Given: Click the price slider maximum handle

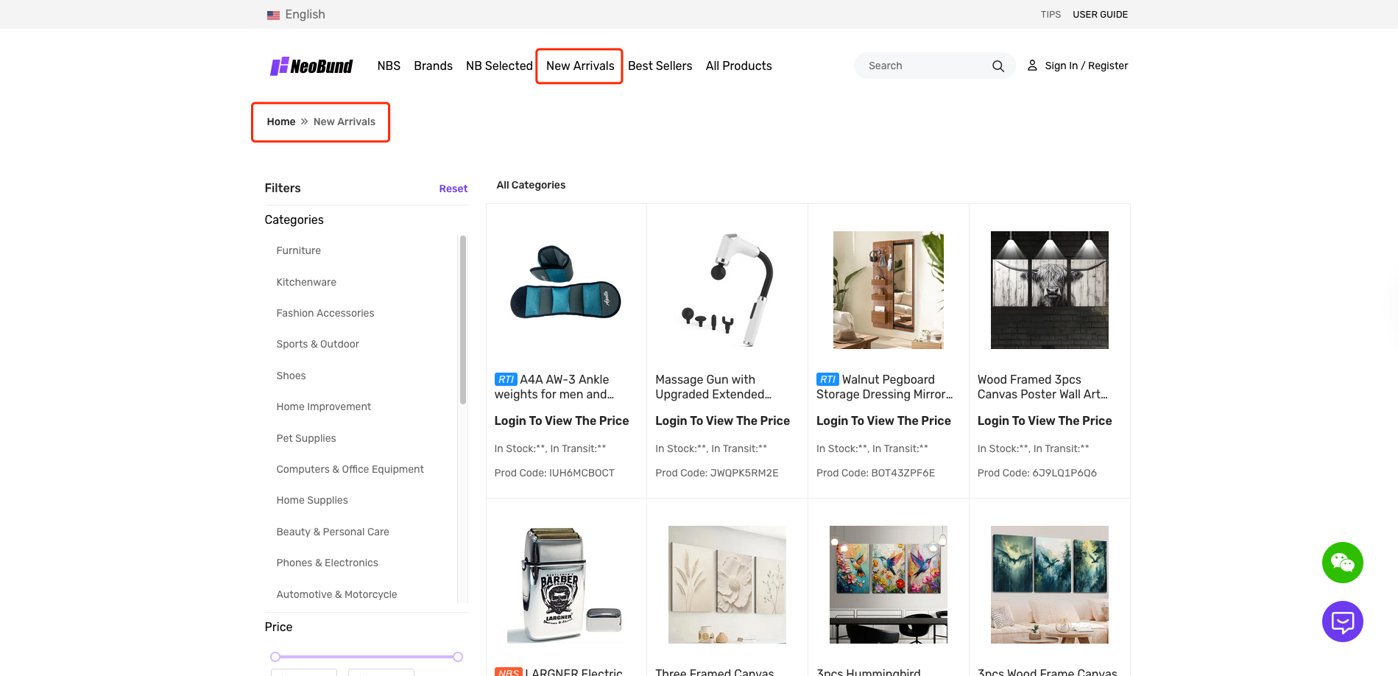Looking at the screenshot, I should (x=458, y=657).
